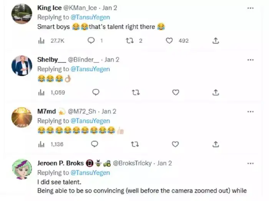Reply to King Ice's tweet
The height and width of the screenshot is (201, 269).
pyautogui.click(x=91, y=40)
